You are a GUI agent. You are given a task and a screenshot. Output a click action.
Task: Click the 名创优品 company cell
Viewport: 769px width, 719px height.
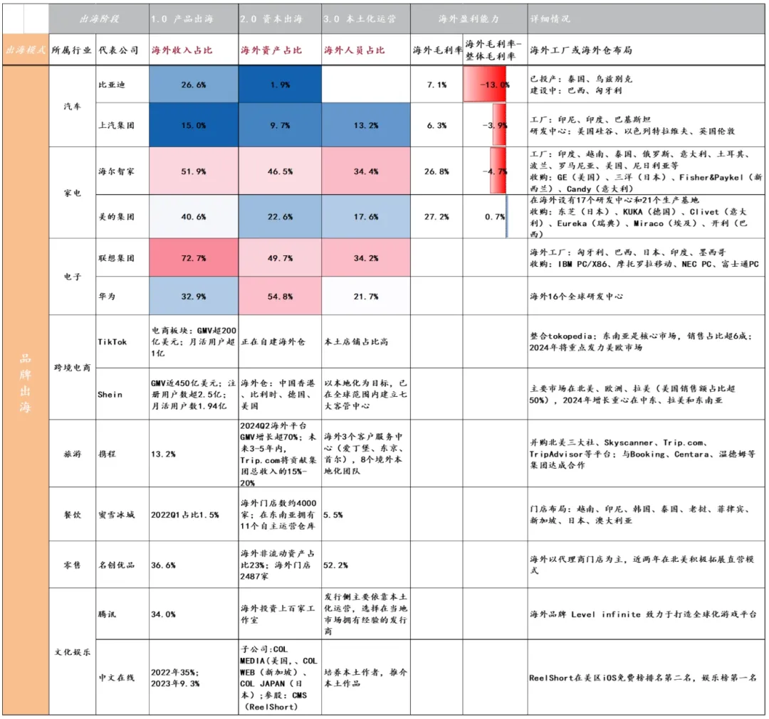pyautogui.click(x=122, y=565)
